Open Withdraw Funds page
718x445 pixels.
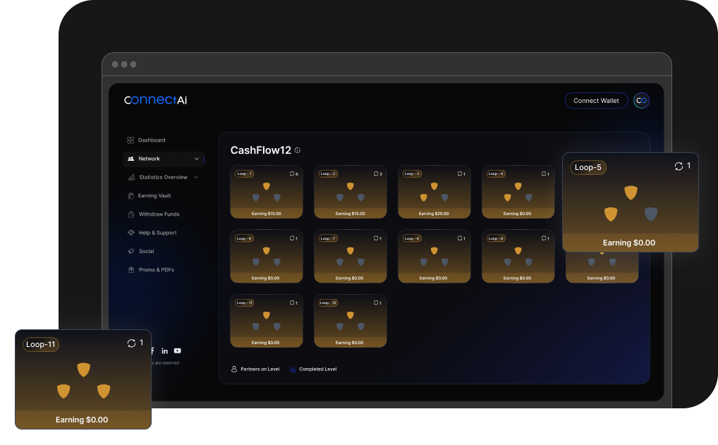coord(159,214)
